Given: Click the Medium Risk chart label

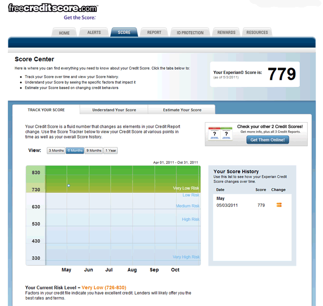Looking at the screenshot, I should (x=188, y=206).
